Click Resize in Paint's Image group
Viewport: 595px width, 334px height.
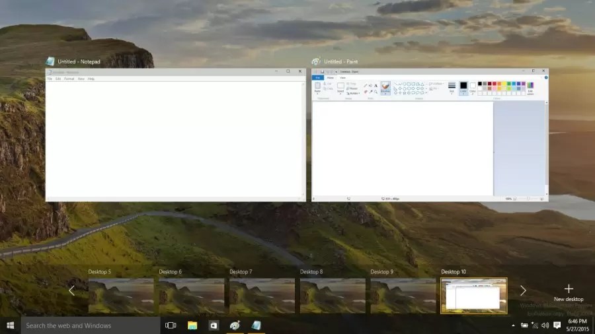352,88
